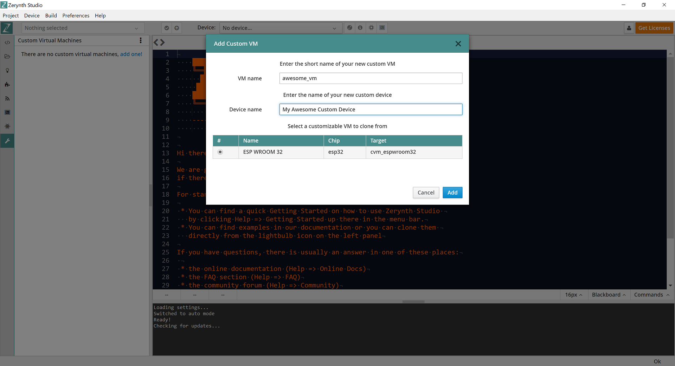Open the serial console toolbar icon

point(382,27)
